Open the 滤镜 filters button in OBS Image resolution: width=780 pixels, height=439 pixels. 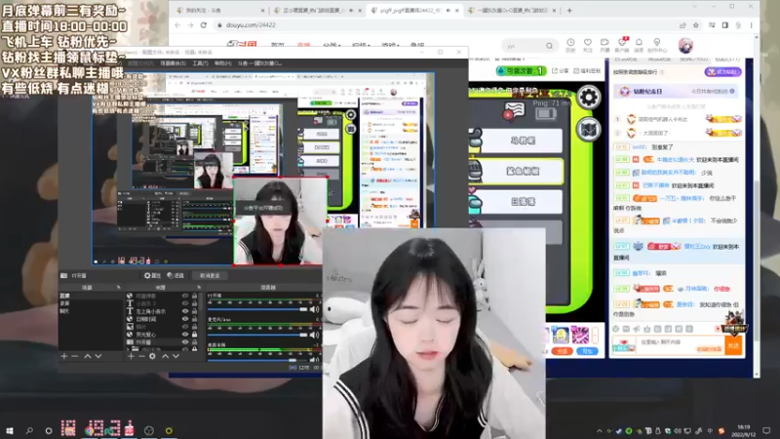(175, 275)
